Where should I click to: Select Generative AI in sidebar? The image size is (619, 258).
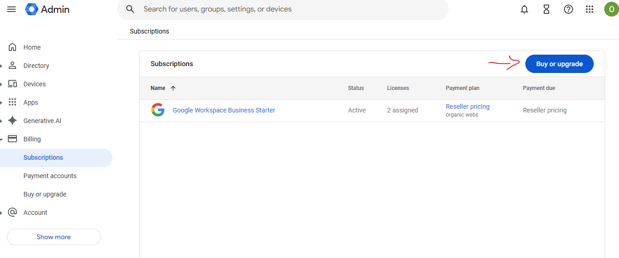(42, 121)
